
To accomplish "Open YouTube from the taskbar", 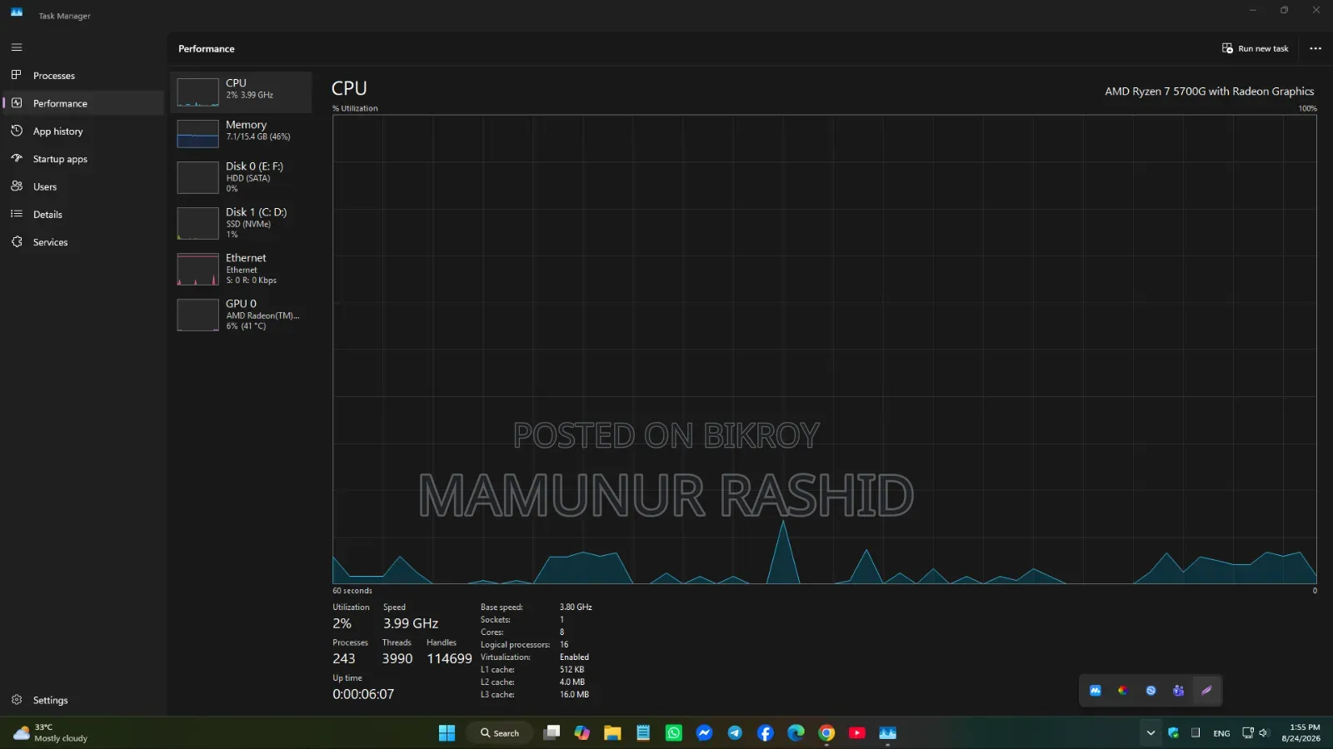I will pos(857,733).
